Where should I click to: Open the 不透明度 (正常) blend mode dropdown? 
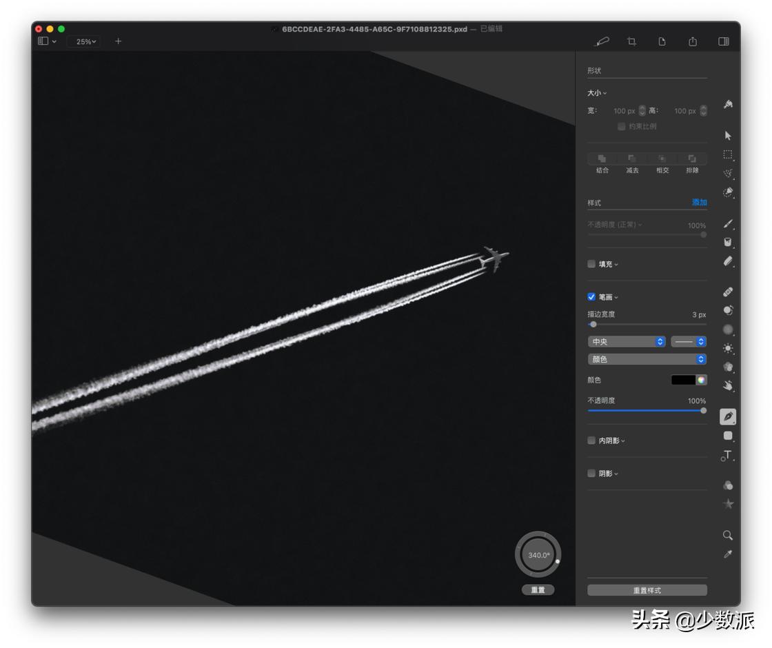click(614, 225)
